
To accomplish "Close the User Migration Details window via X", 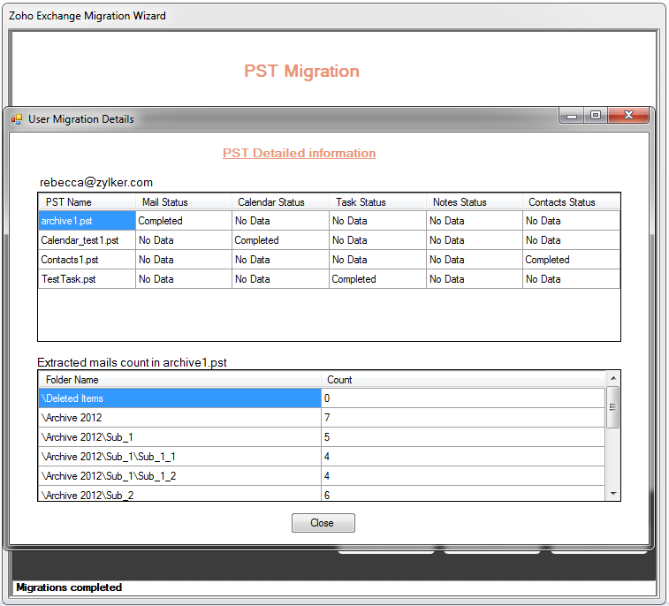I will click(628, 116).
